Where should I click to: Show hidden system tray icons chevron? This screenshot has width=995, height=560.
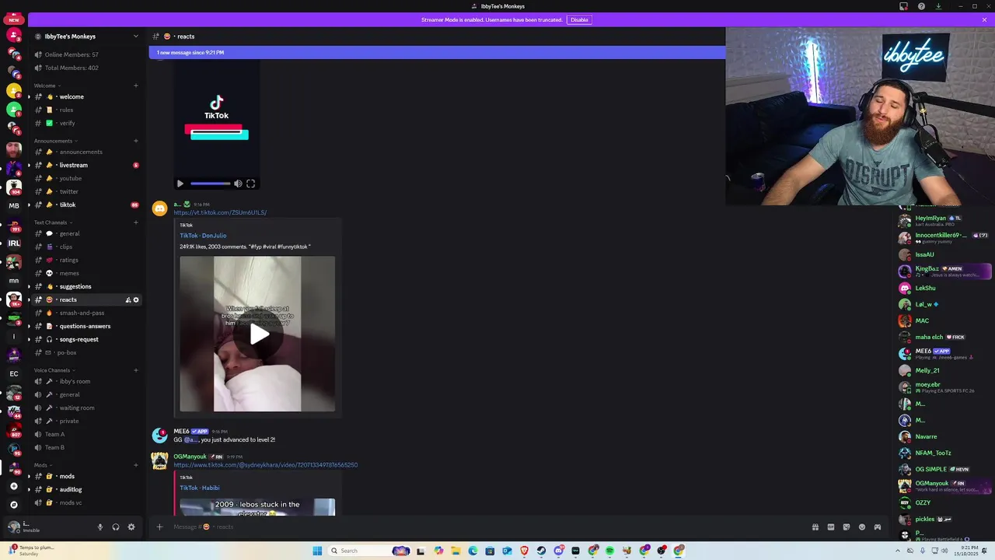(x=899, y=551)
